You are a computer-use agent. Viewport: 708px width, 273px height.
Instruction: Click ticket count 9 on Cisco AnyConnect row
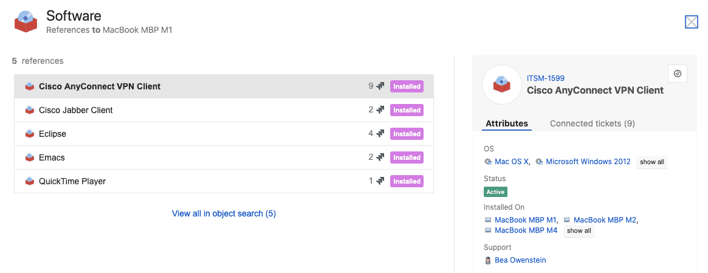[371, 86]
